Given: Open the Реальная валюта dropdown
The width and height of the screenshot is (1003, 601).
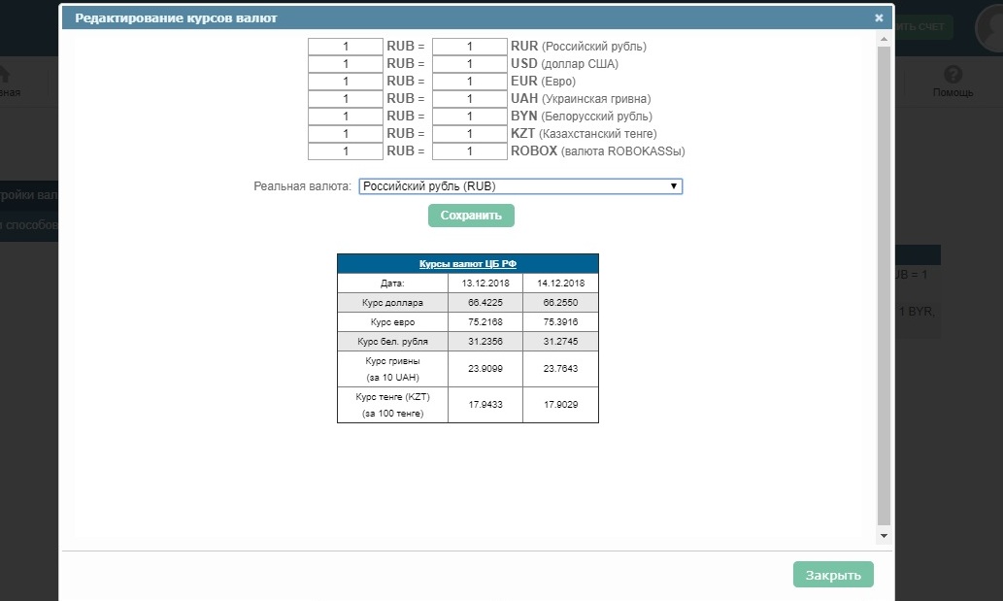Looking at the screenshot, I should (x=520, y=186).
